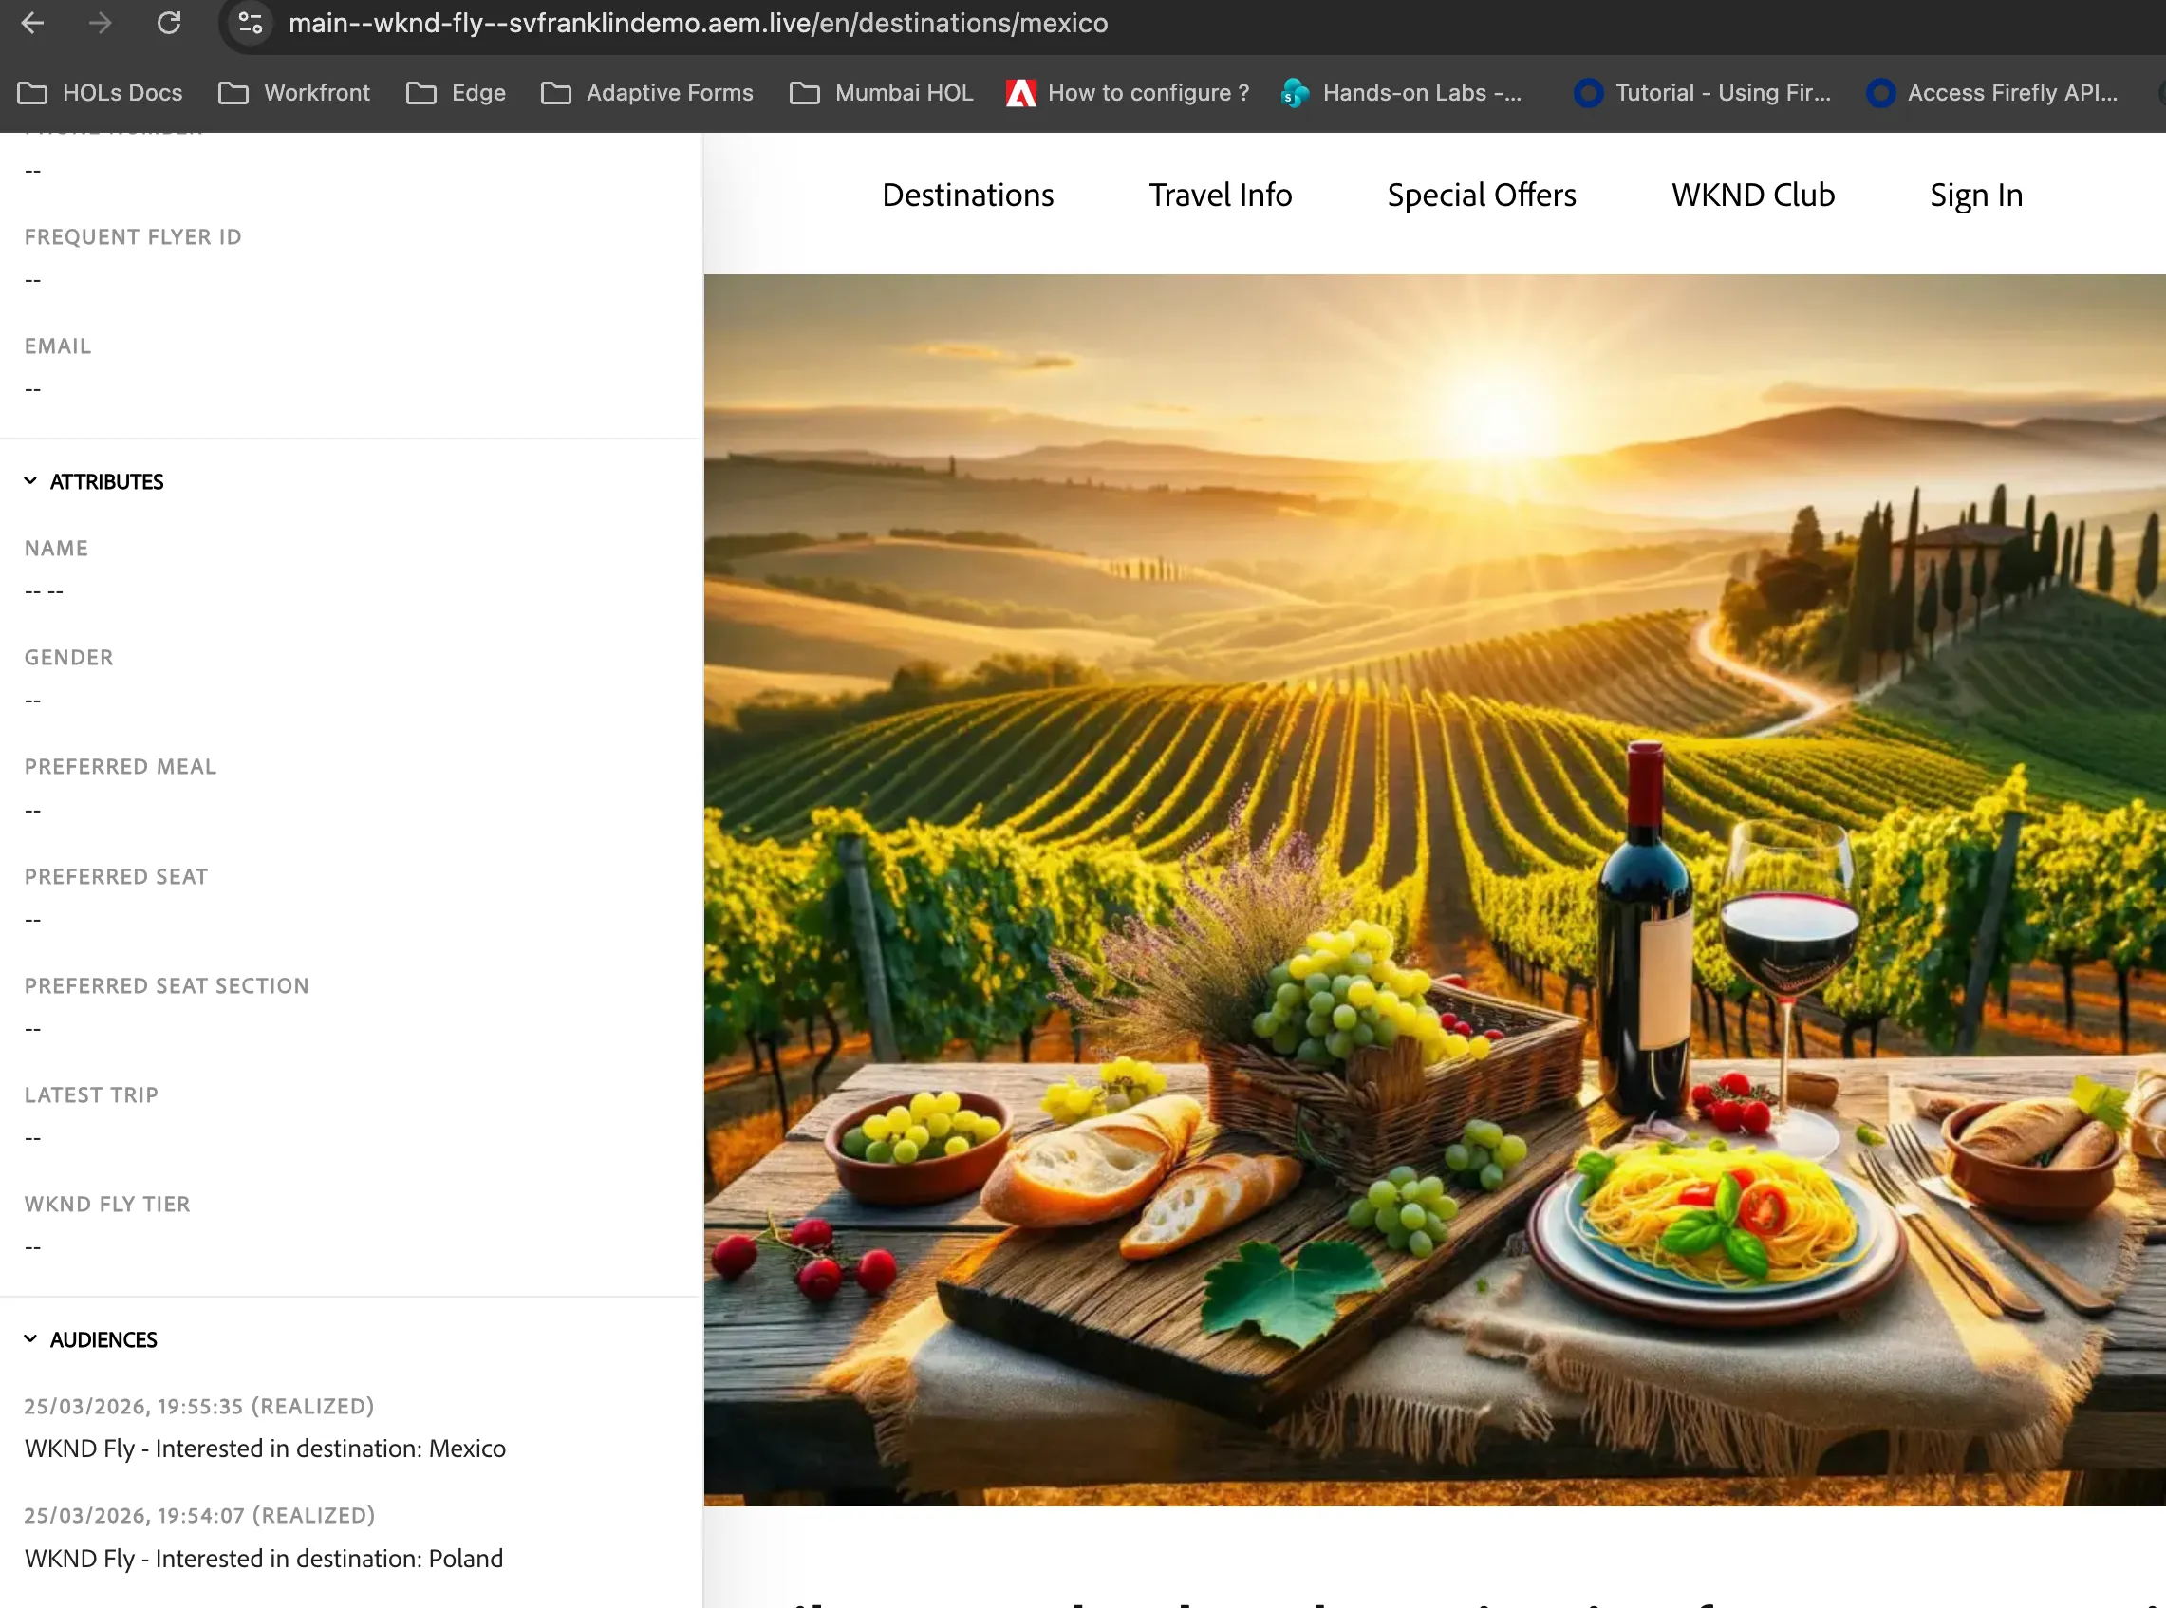Click the browser forward arrow
This screenshot has height=1608, width=2166.
(x=101, y=23)
